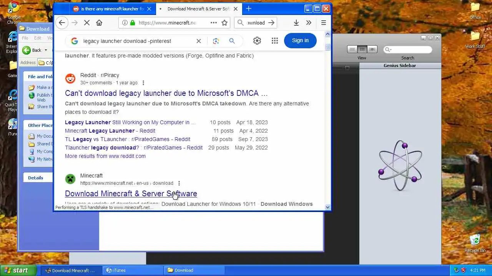Open Google quick settings gear

(x=257, y=41)
